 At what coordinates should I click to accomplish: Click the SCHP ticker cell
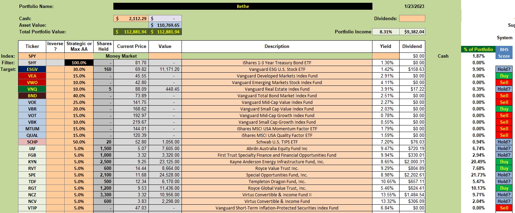tap(32, 142)
